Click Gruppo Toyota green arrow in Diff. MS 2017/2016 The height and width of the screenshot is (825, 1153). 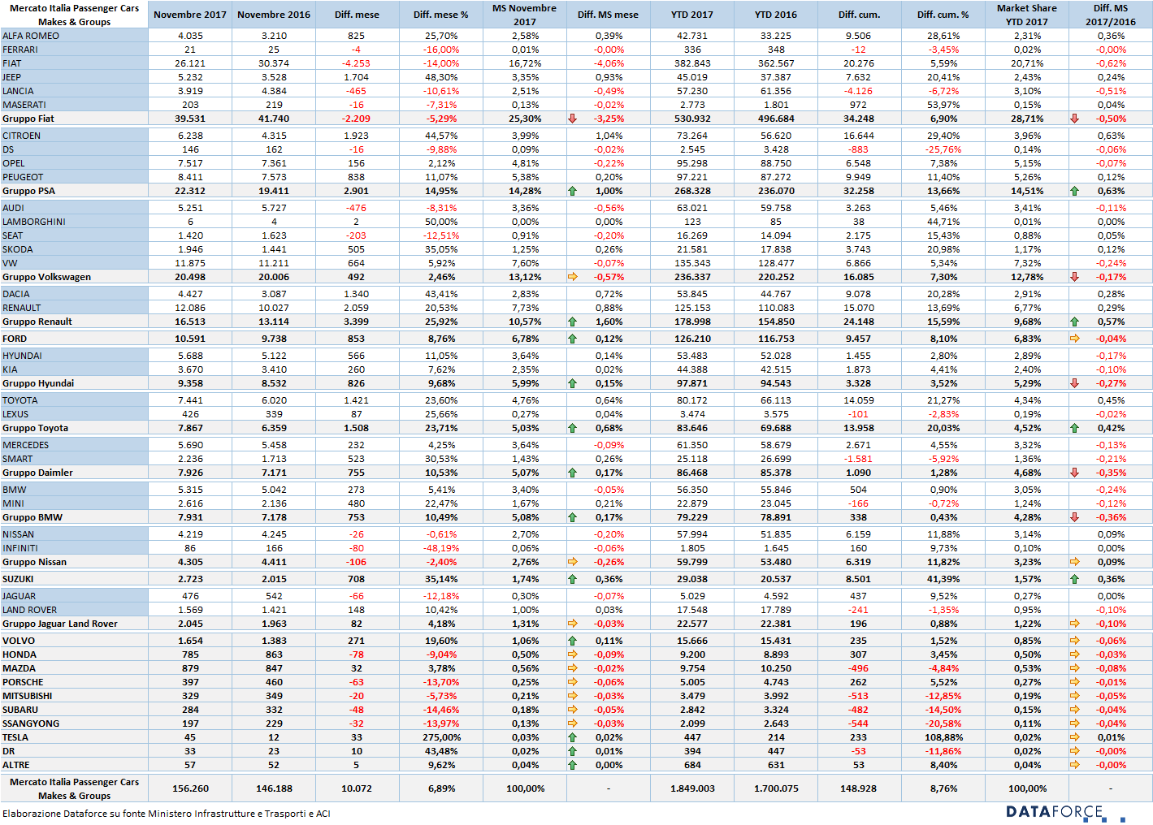pyautogui.click(x=1074, y=428)
